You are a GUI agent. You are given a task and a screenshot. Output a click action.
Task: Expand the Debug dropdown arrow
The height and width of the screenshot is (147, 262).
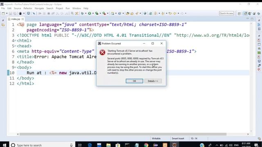coord(86,13)
